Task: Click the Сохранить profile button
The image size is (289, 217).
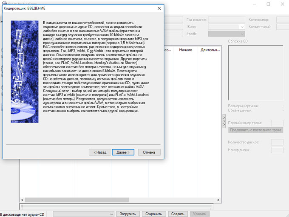Action: [153, 214]
